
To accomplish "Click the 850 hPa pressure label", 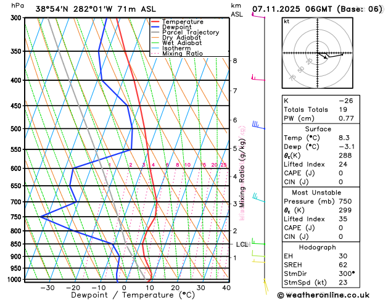I will coord(17,244).
